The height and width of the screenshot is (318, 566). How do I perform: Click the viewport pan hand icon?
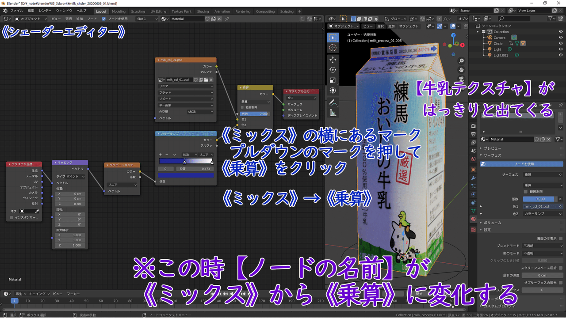pyautogui.click(x=461, y=70)
